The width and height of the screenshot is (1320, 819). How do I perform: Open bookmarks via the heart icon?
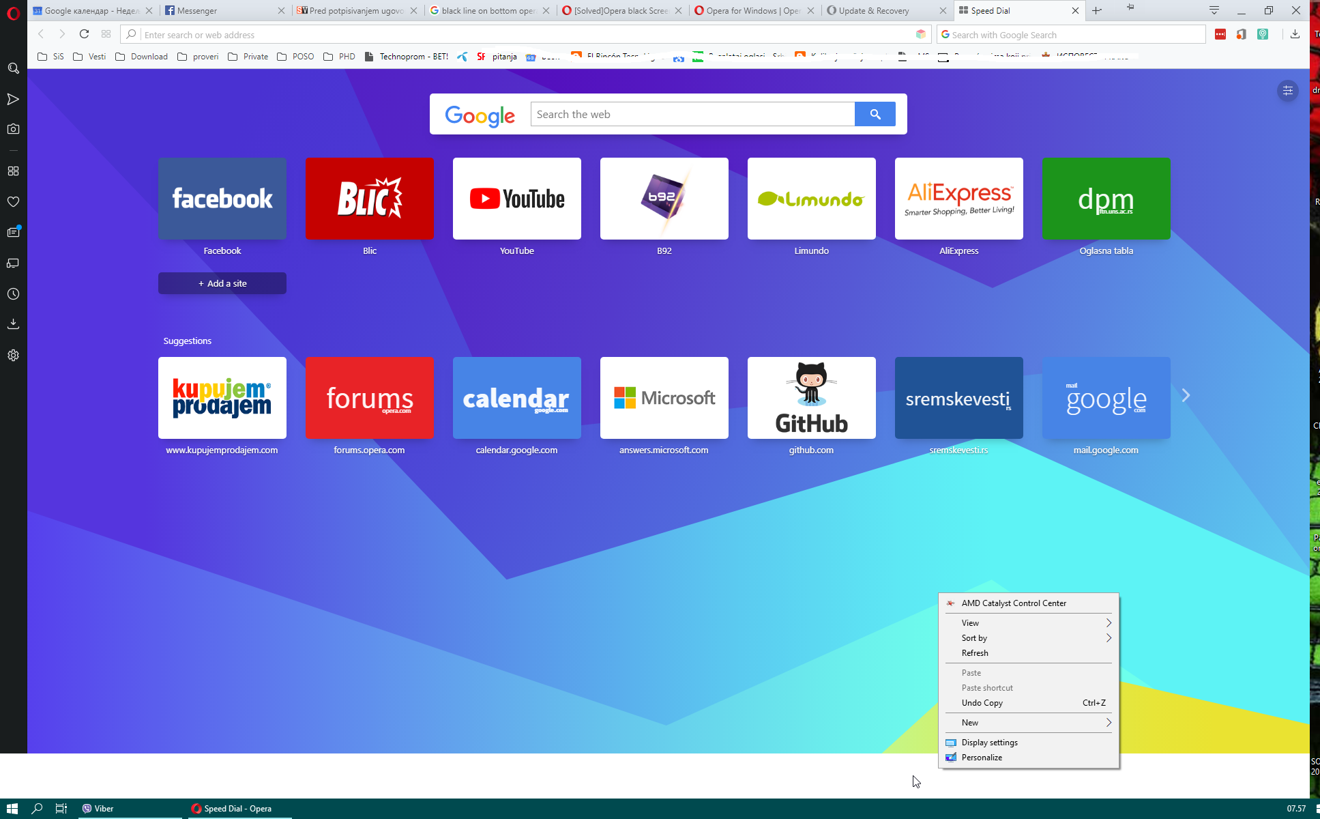point(13,201)
